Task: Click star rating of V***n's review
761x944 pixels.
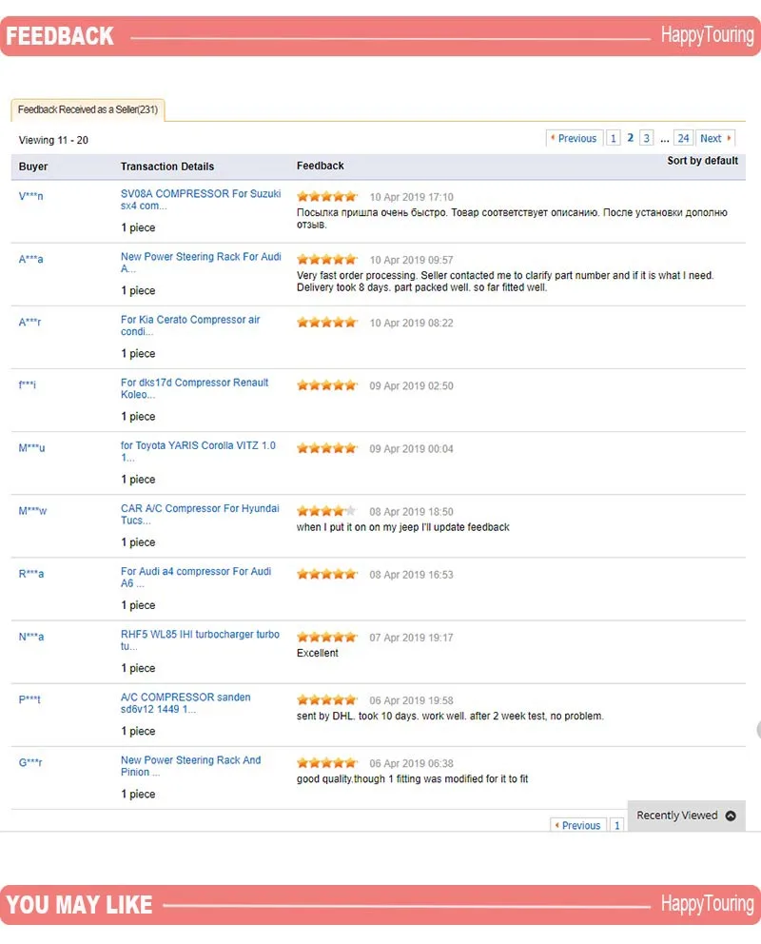Action: click(x=326, y=197)
